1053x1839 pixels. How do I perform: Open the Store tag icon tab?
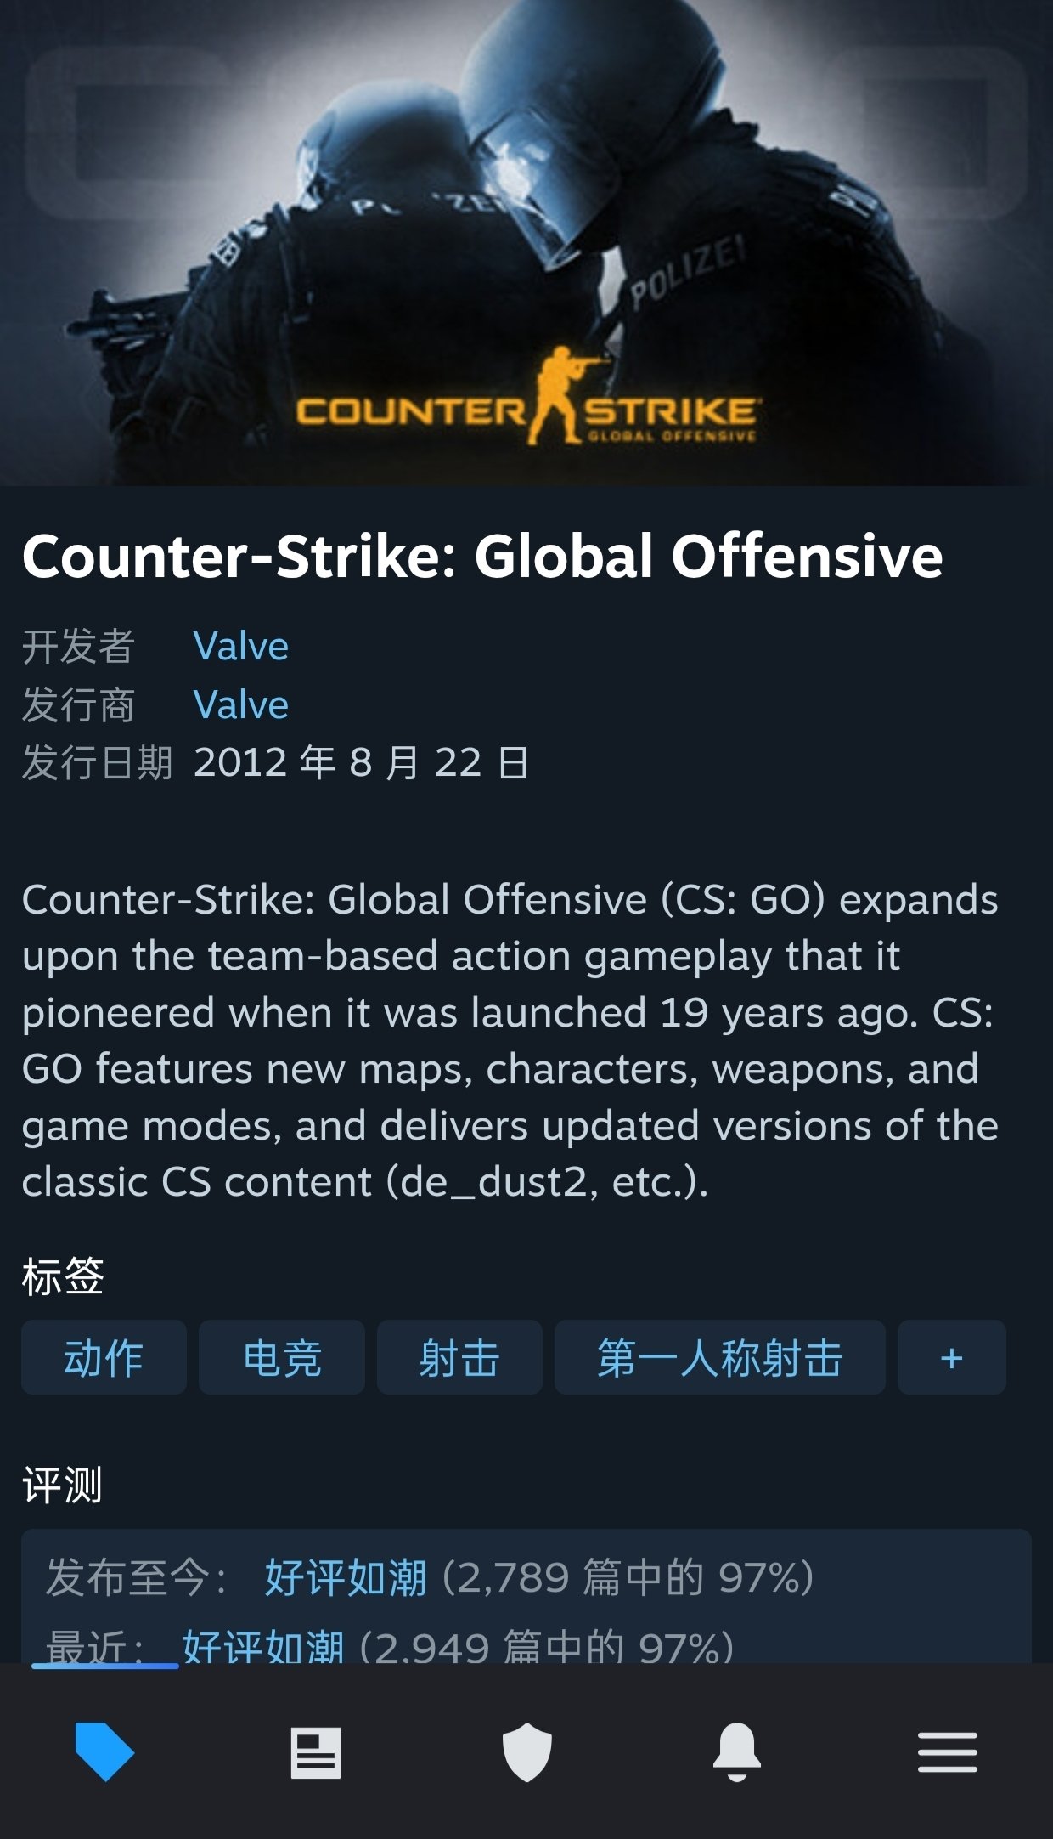coord(104,1751)
